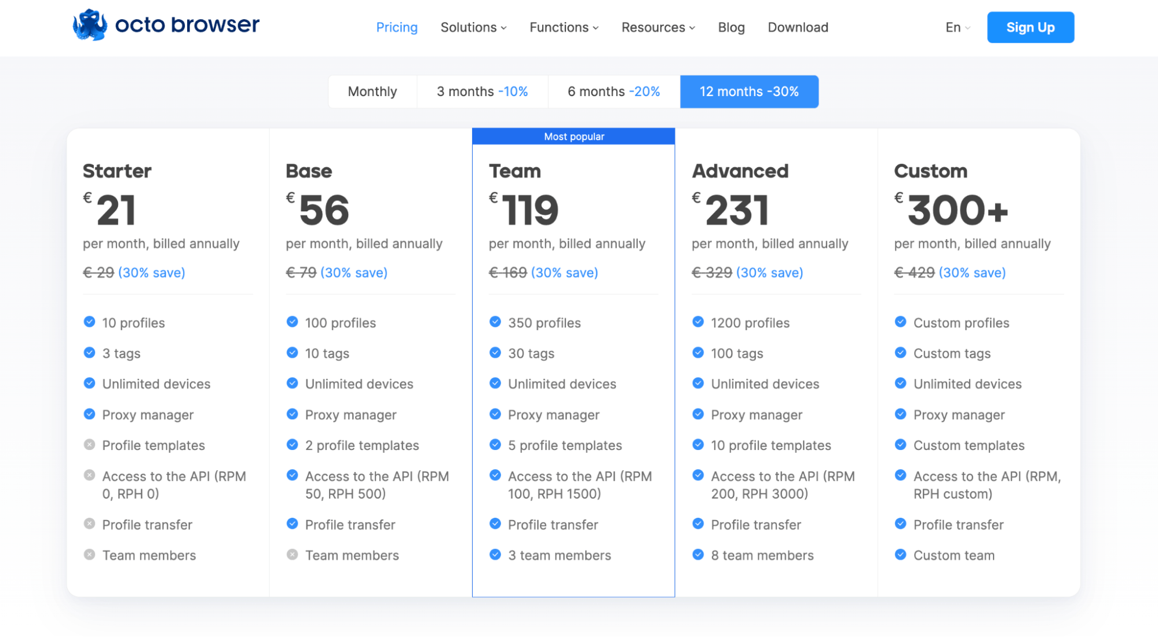
Task: Open the Download section
Action: [x=798, y=27]
